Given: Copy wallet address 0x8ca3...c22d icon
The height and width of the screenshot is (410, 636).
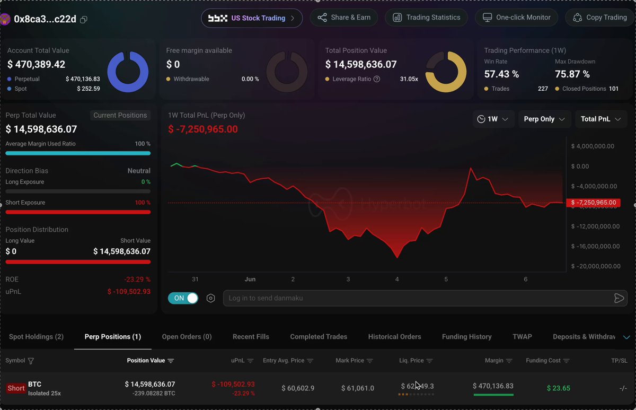Looking at the screenshot, I should tap(84, 20).
